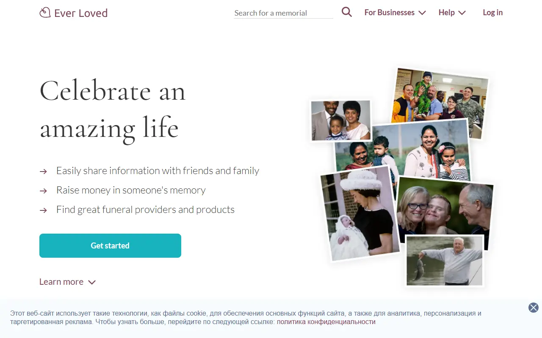Expand Learn more chevron
The height and width of the screenshot is (338, 542).
[92, 282]
